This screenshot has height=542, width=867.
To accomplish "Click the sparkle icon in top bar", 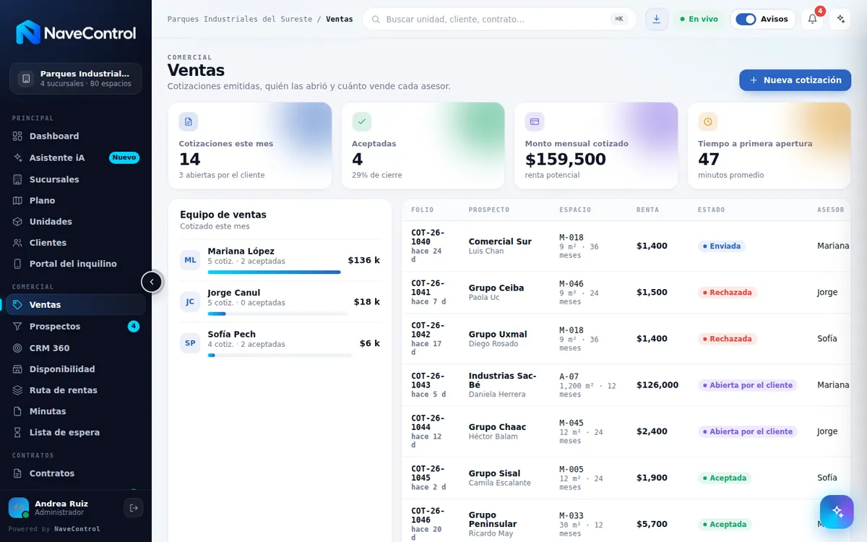I will [x=840, y=19].
